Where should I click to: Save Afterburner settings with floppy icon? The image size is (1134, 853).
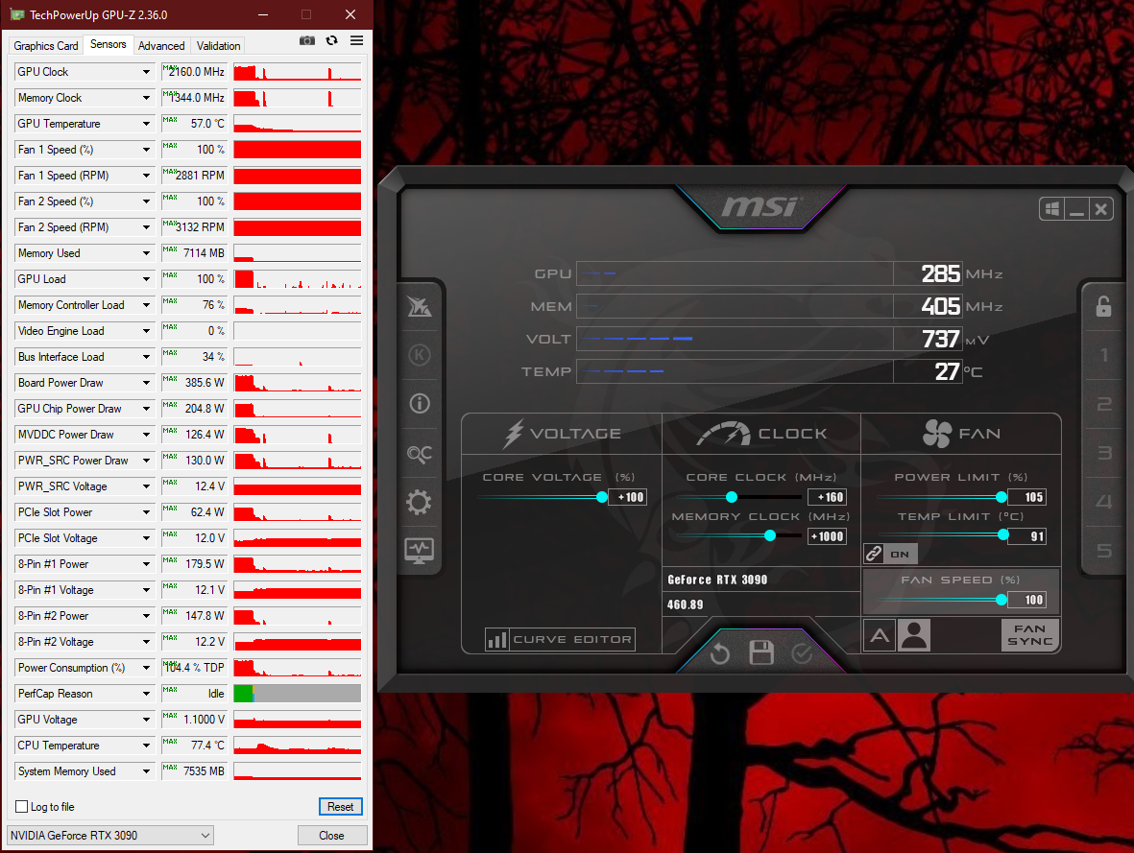[760, 652]
